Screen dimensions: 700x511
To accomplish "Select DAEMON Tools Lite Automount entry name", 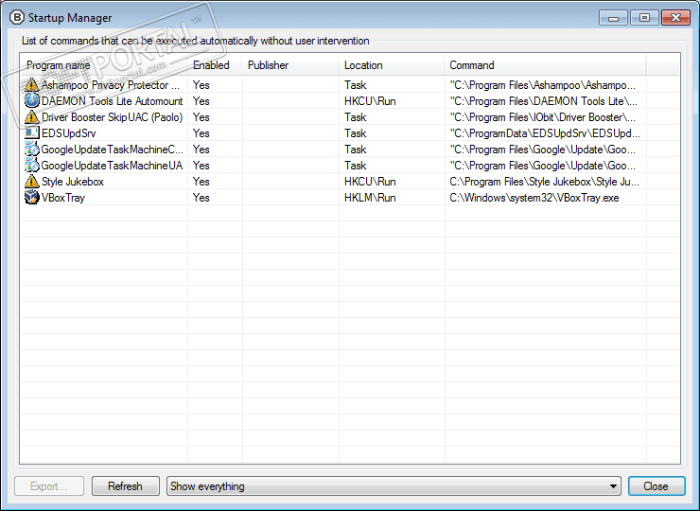I will click(x=112, y=101).
